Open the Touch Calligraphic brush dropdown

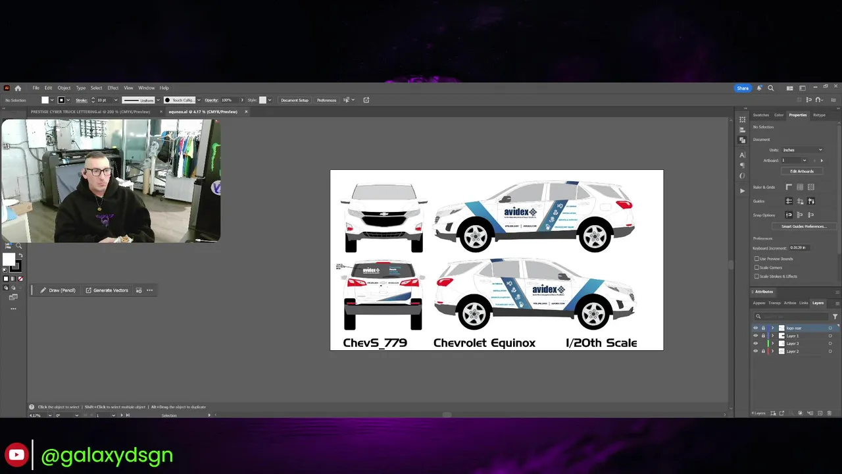(199, 100)
